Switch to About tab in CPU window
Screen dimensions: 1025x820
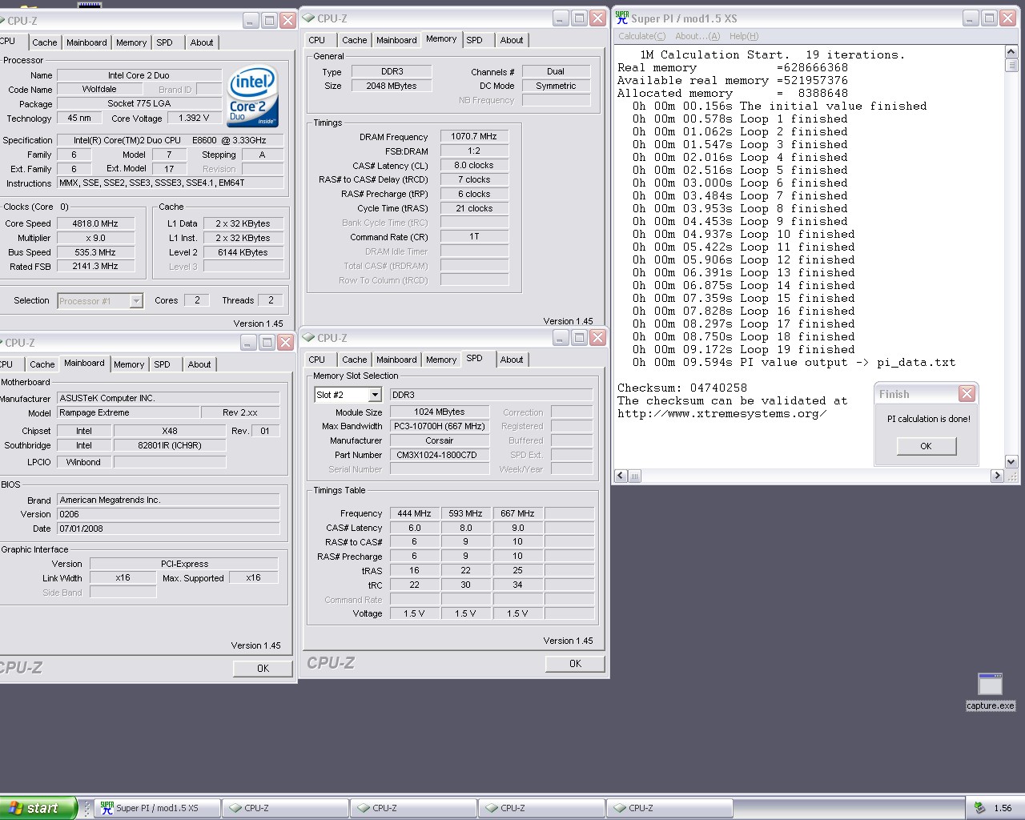[202, 42]
